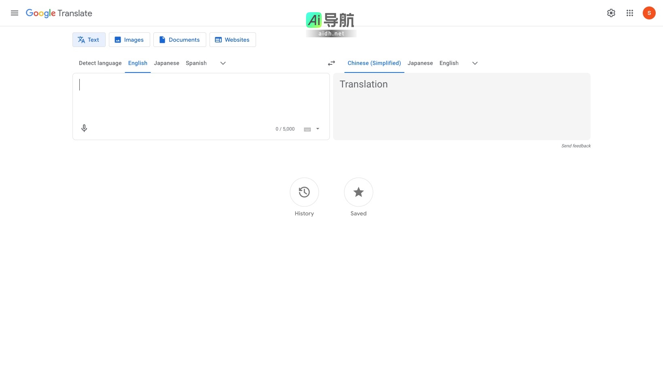Select the Text translation mode icon
This screenshot has height=366, width=663.
(x=81, y=40)
